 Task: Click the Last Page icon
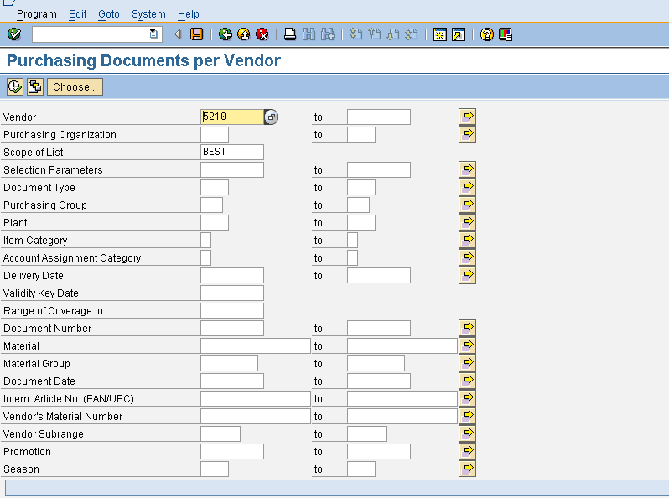tap(412, 34)
